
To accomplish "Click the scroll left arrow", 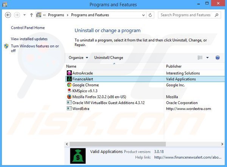I will [67, 144].
